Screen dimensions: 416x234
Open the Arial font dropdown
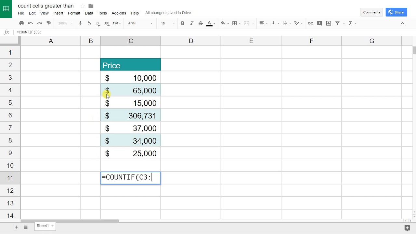point(140,23)
